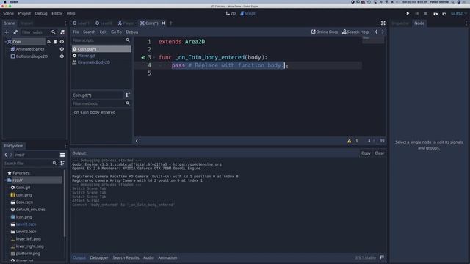
Task: Play the edited scene
Action: 435,13
